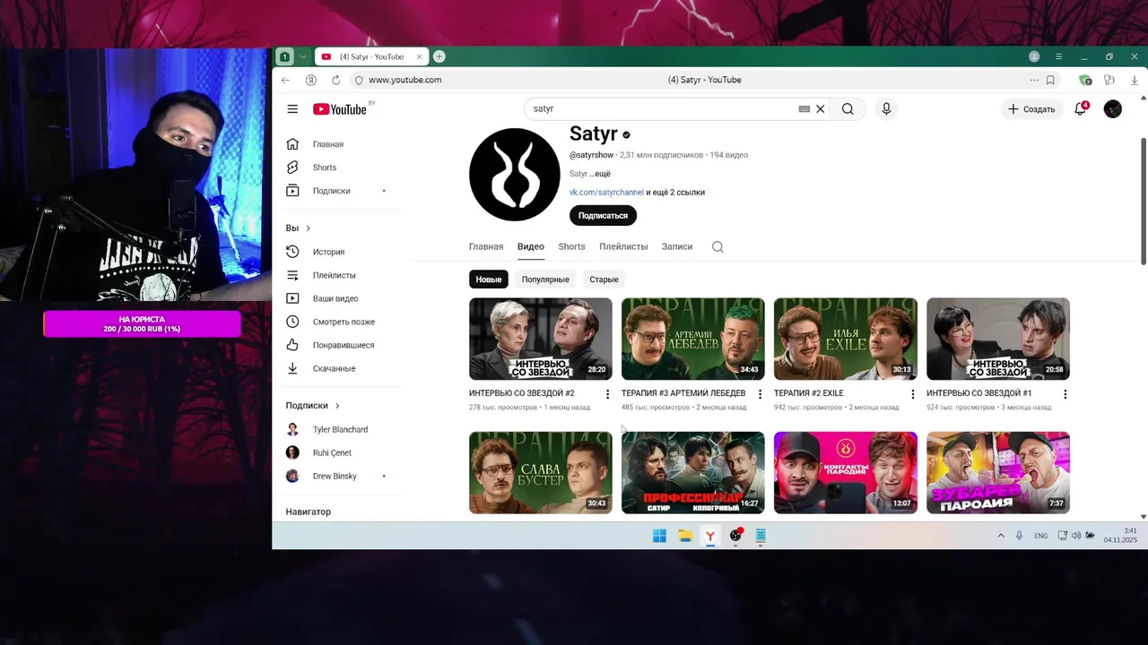Search within the Satyr channel
Screen dimensions: 1148x645
(717, 247)
